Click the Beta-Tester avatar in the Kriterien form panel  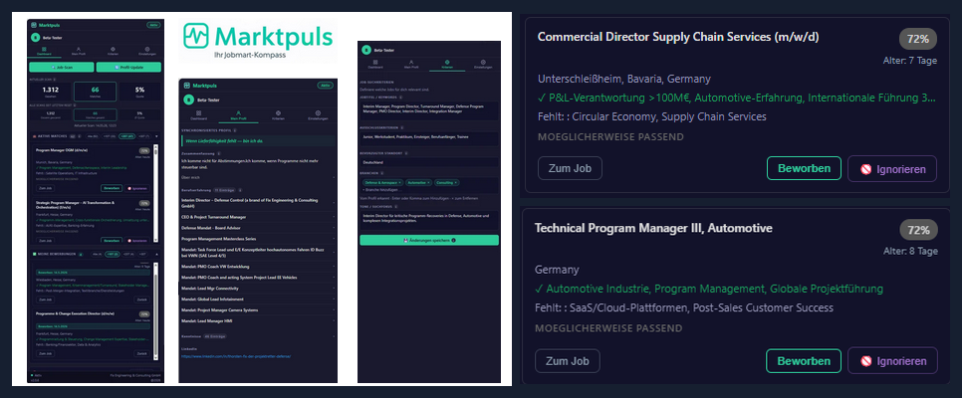pyautogui.click(x=366, y=51)
